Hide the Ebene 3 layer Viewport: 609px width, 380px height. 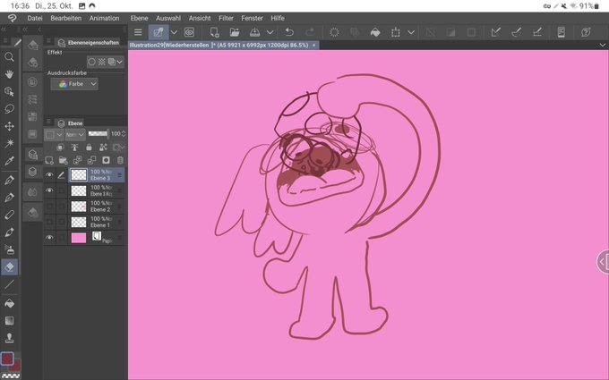49,175
